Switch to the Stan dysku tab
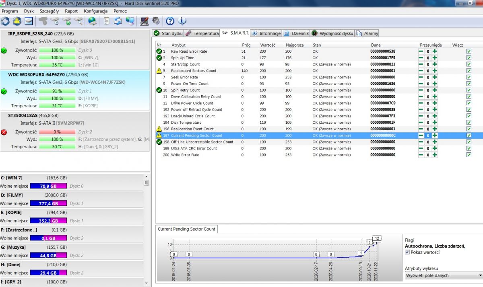Screen dimensions: 483x287 pyautogui.click(x=169, y=33)
